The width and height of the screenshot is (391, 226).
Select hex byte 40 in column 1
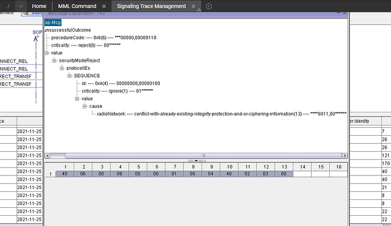point(65,174)
